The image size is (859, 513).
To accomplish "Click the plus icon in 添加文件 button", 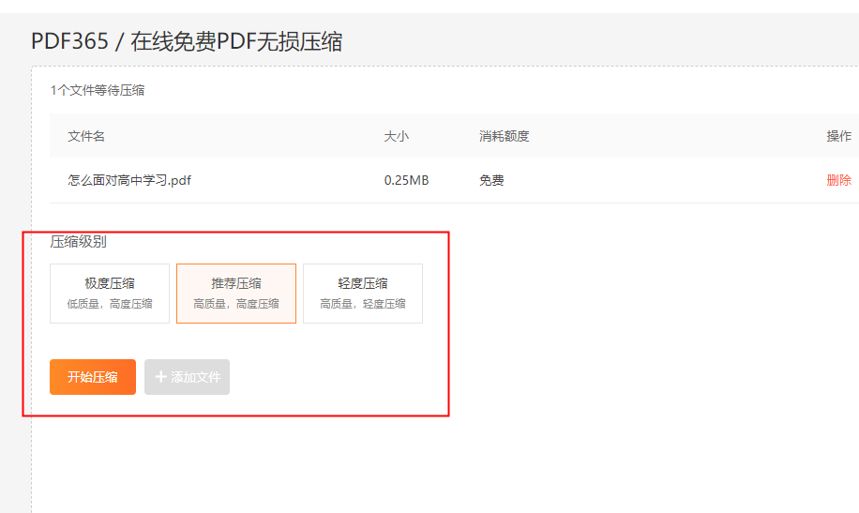I will pos(160,376).
